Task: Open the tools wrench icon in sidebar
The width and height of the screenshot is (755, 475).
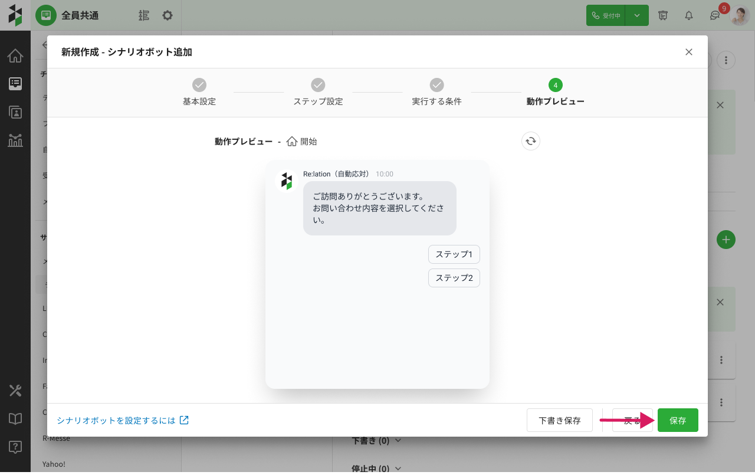Action: tap(15, 390)
